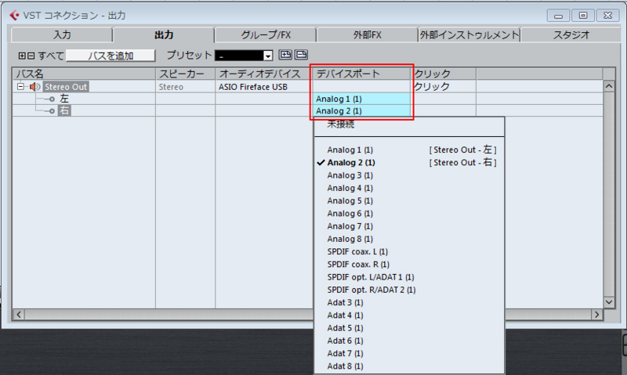Click the Stereo speaker configuration cell
The height and width of the screenshot is (375, 627).
point(185,87)
